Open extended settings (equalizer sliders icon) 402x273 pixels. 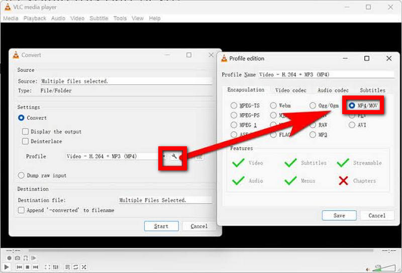pyautogui.click(x=56, y=267)
